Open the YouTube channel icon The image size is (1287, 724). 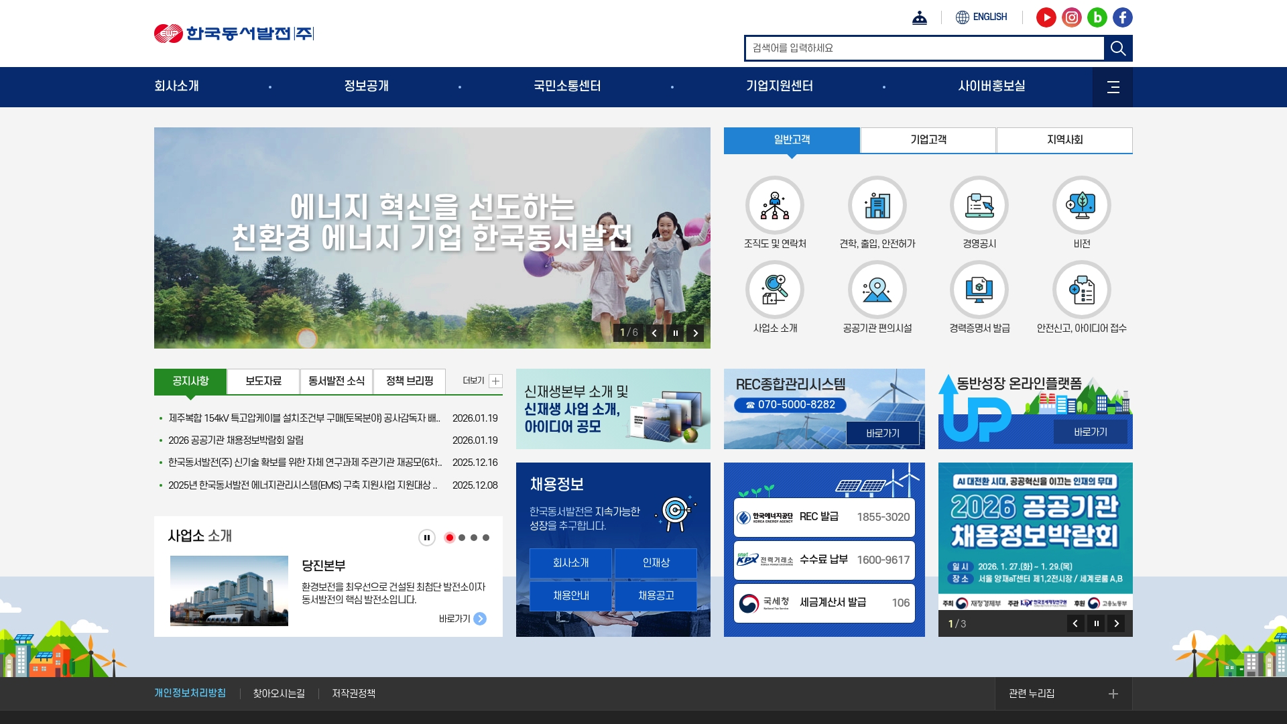coord(1046,17)
